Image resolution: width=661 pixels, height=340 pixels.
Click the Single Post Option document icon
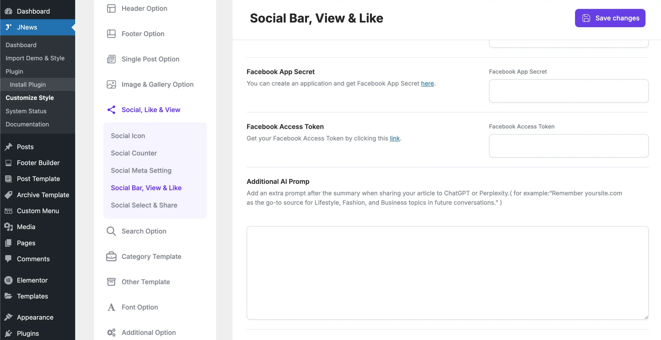click(111, 59)
